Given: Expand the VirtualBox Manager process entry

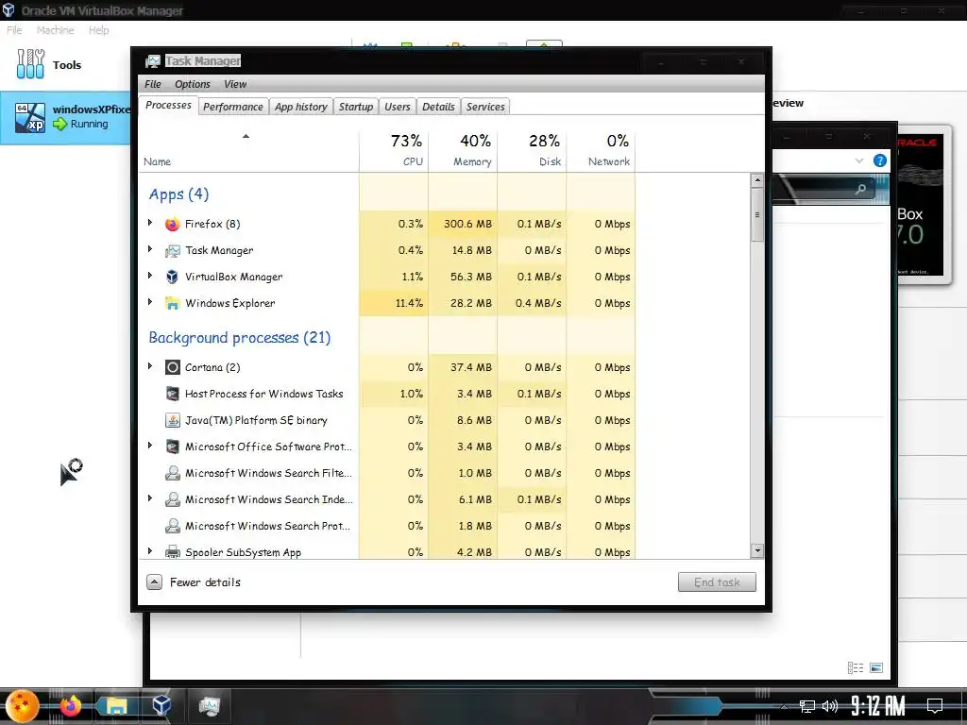Looking at the screenshot, I should coord(150,276).
